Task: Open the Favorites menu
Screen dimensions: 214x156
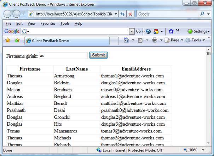Action: 48,24
